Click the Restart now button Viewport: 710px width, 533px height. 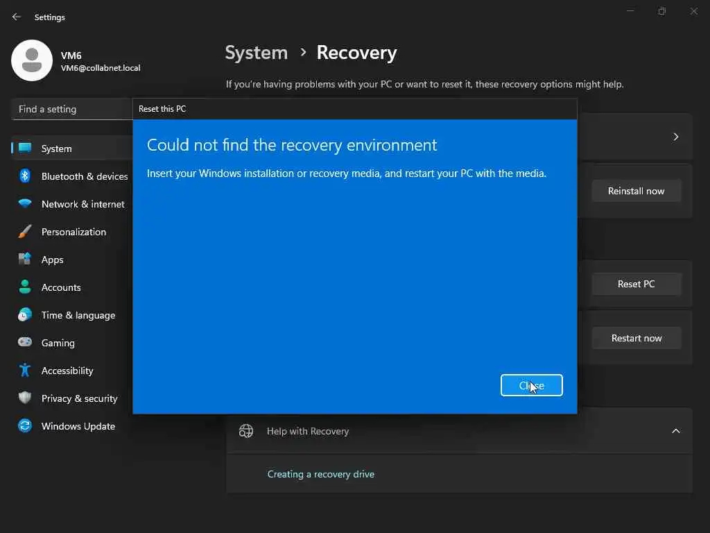(x=637, y=338)
